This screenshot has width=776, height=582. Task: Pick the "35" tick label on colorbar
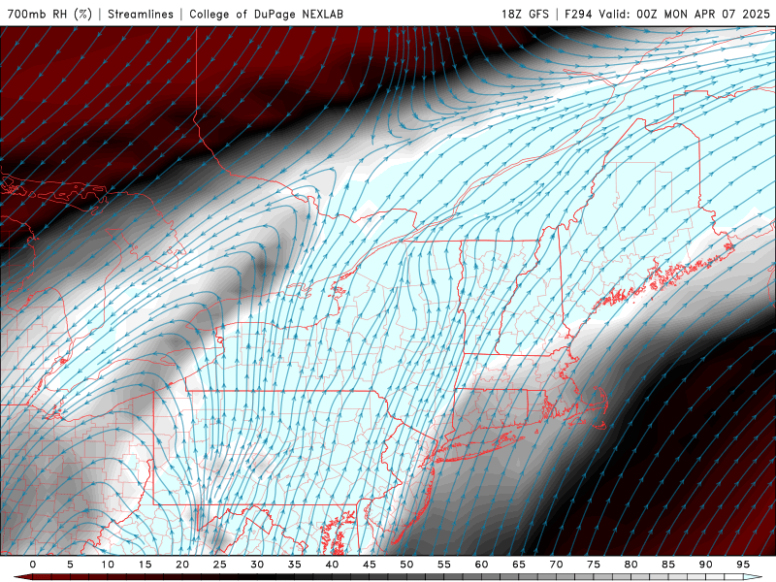coord(295,565)
